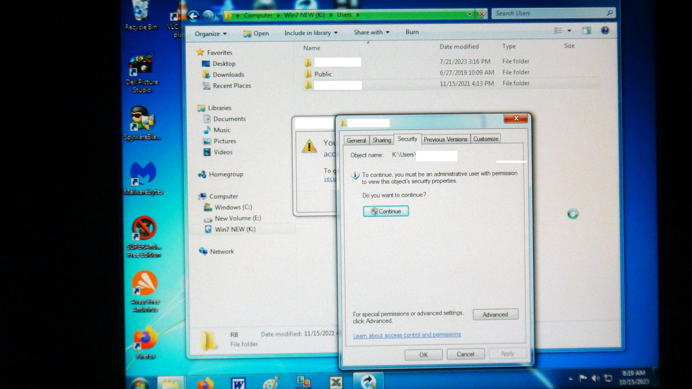Open Pictures library in navigation pane
The width and height of the screenshot is (692, 389).
click(220, 141)
